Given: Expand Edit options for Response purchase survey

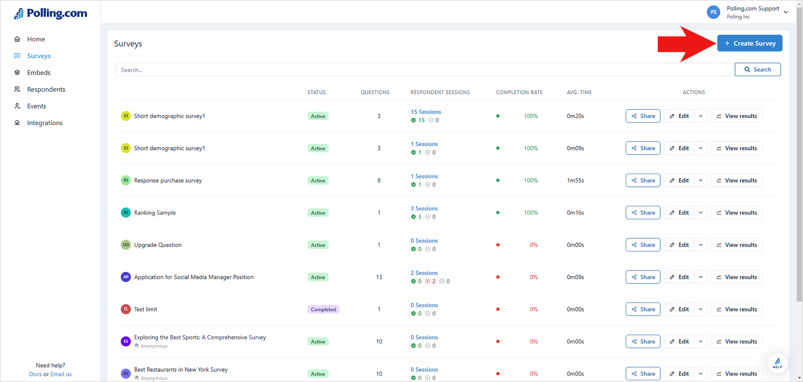Looking at the screenshot, I should tap(700, 180).
